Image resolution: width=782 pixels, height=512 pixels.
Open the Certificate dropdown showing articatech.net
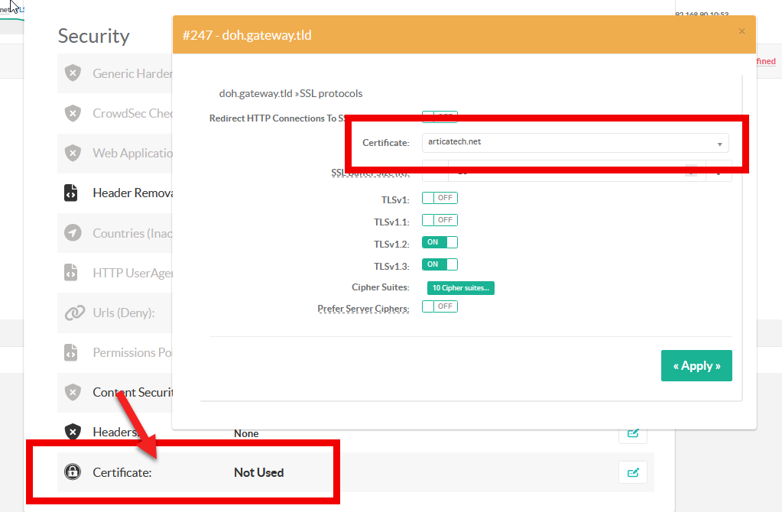pyautogui.click(x=575, y=143)
